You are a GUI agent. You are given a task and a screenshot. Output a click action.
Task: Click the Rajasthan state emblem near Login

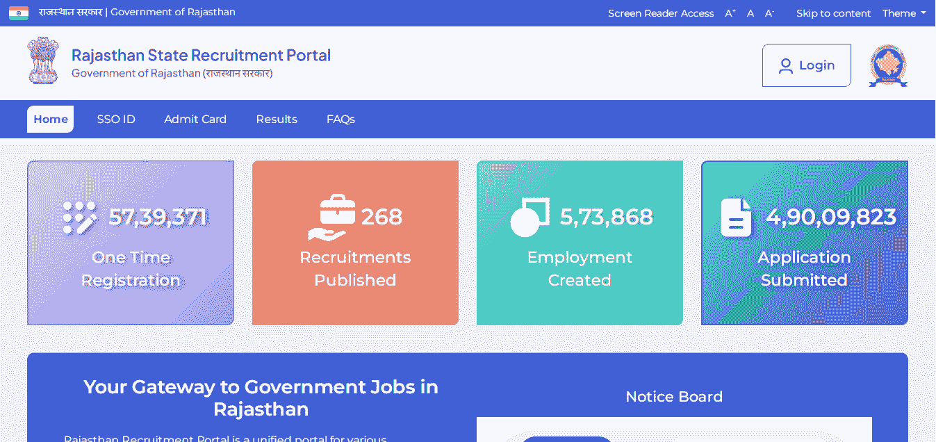click(x=887, y=65)
